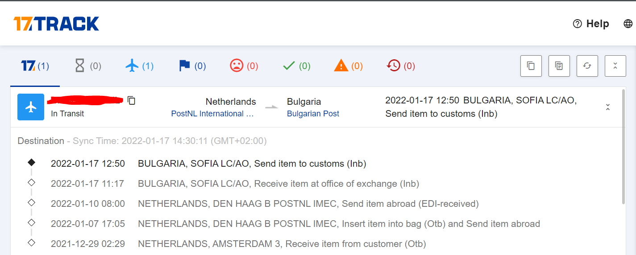Open the PostNL International carrier link
The height and width of the screenshot is (255, 636).
point(212,114)
